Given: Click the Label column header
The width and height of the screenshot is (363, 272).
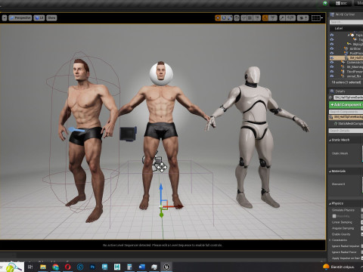Looking at the screenshot, I should point(338,28).
